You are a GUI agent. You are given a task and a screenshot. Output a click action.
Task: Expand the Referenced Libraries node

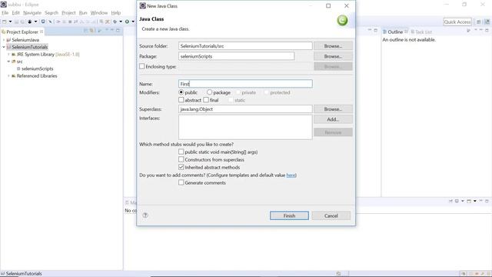(8, 76)
